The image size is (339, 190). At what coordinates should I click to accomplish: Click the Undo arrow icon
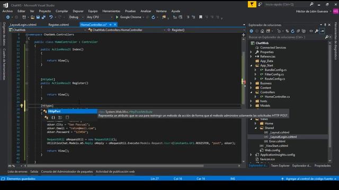pyautogui.click(x=51, y=17)
